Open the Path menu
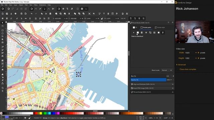 coord(26,5)
